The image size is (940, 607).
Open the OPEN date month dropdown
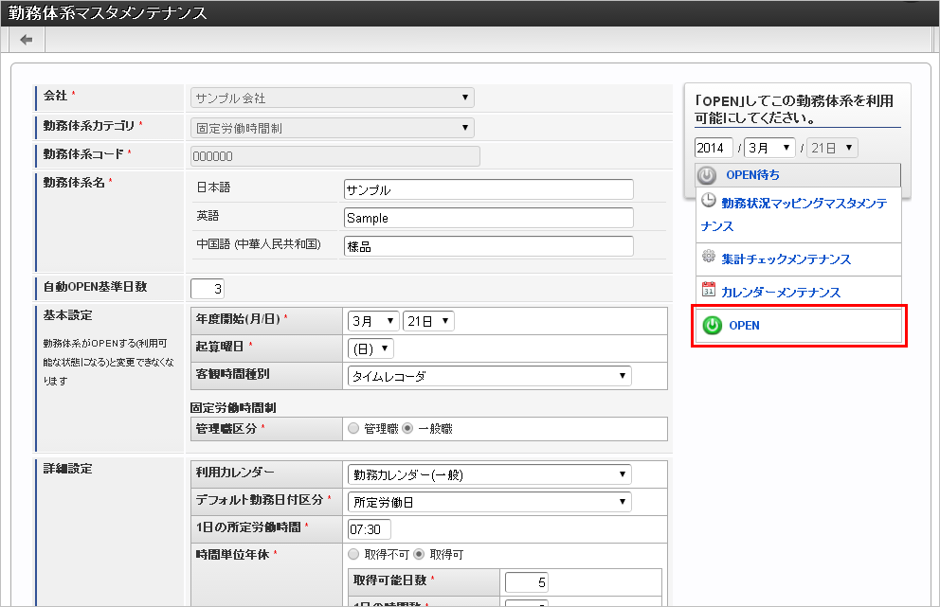769,148
